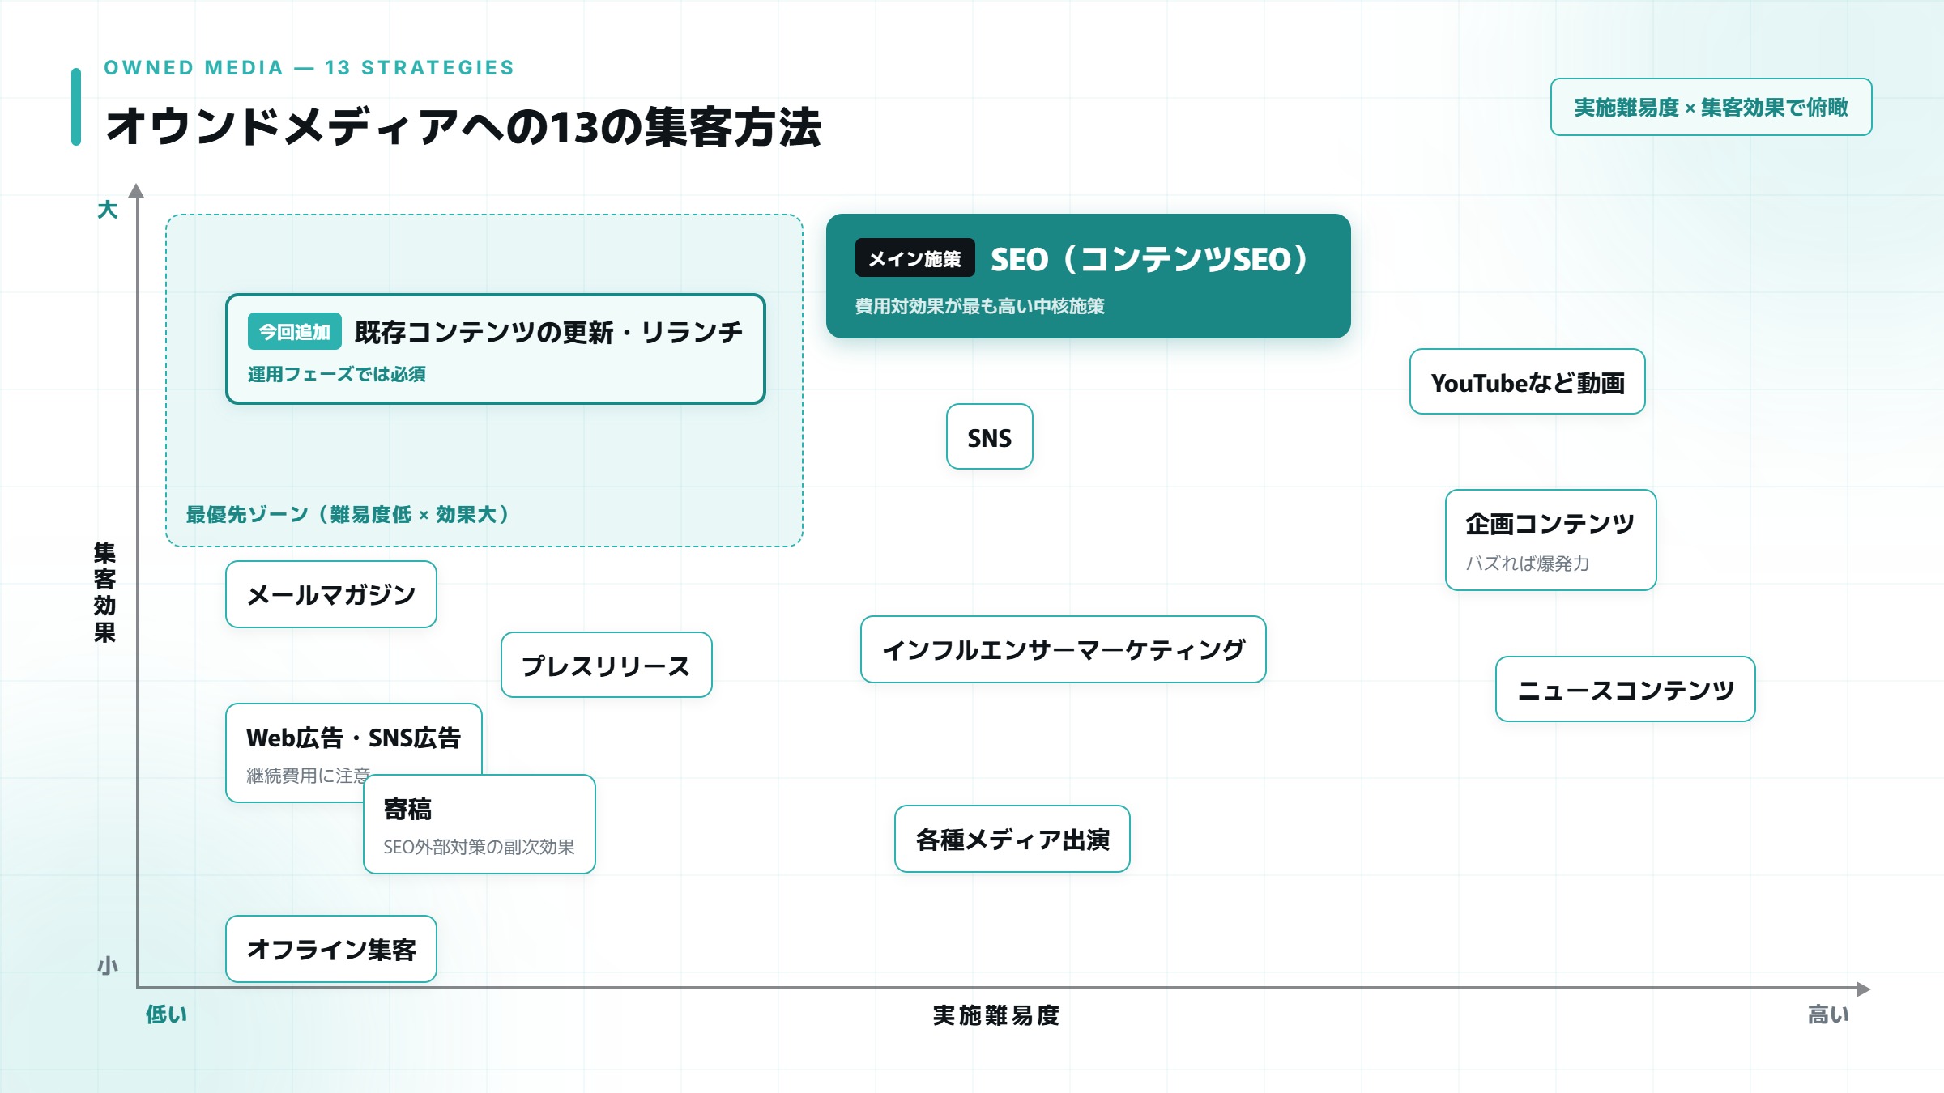Select the オフライン集客 box

click(330, 949)
